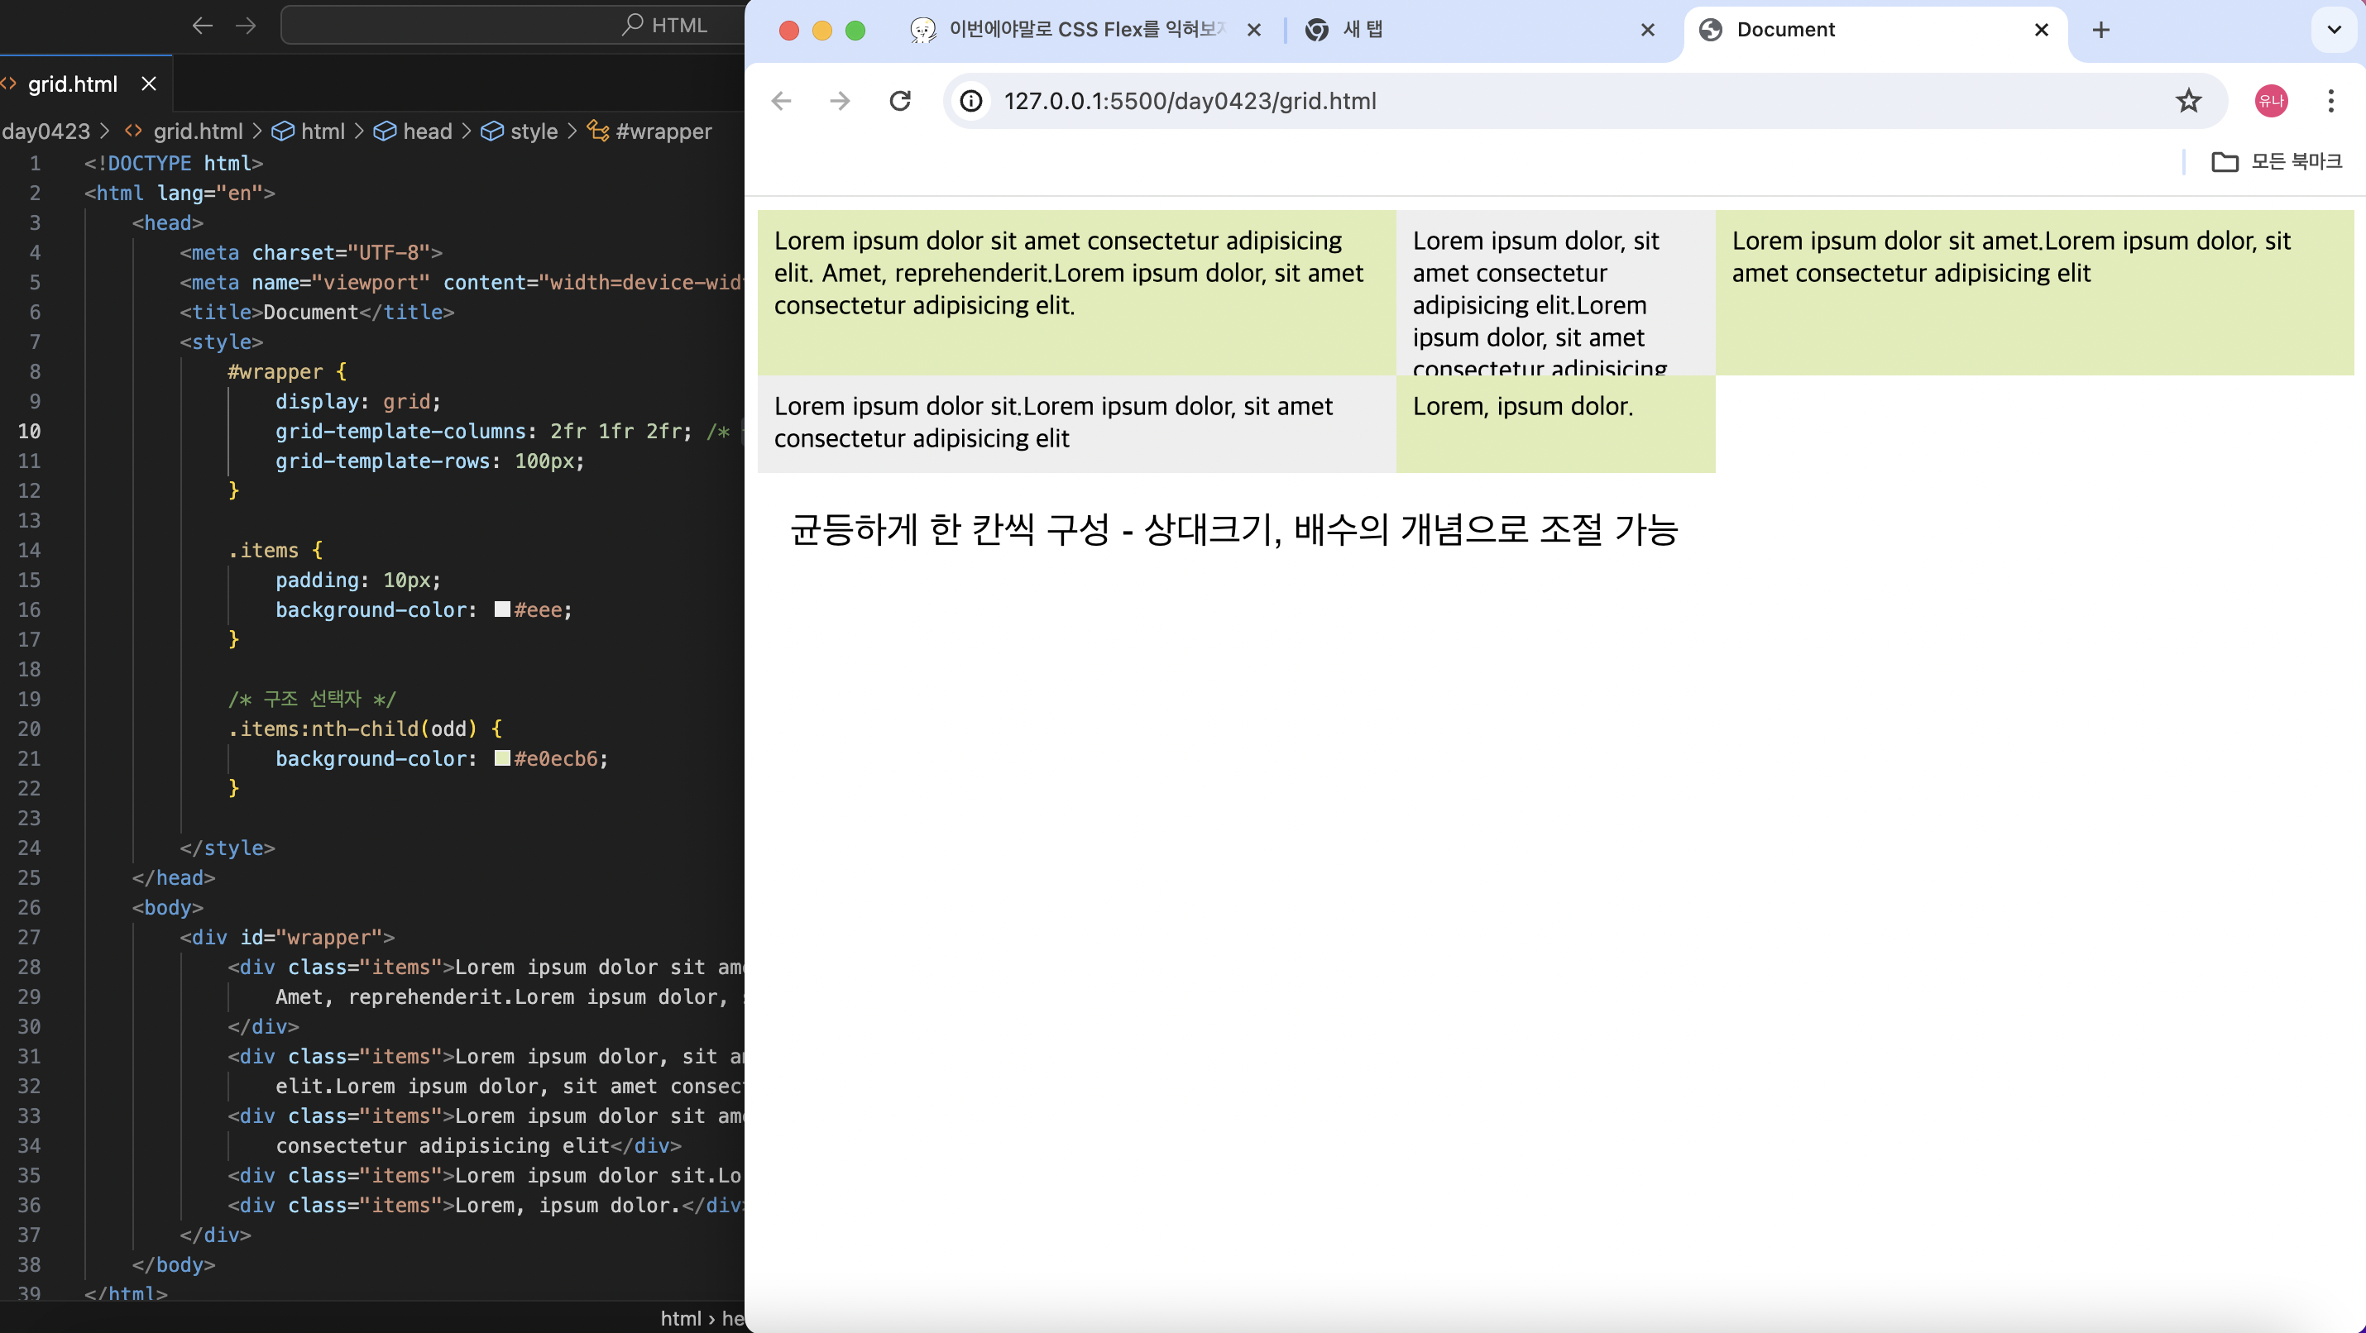
Task: Click the browser back arrow
Action: pyautogui.click(x=782, y=101)
